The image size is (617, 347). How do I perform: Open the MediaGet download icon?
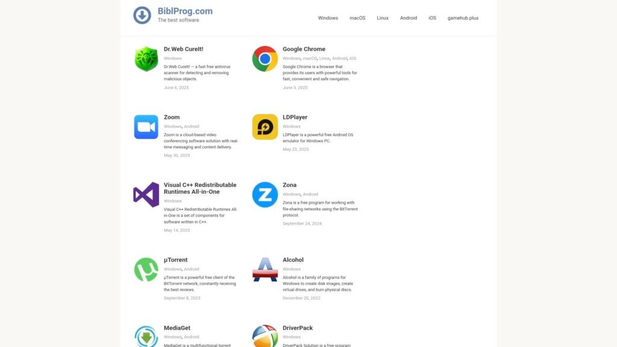tap(146, 336)
